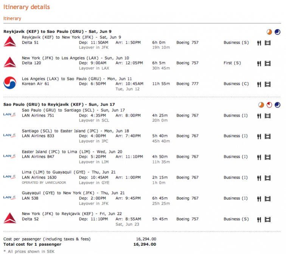Click the meal icon for LAN 538
Image resolution: width=286 pixels, height=254 pixels.
[x=259, y=198]
